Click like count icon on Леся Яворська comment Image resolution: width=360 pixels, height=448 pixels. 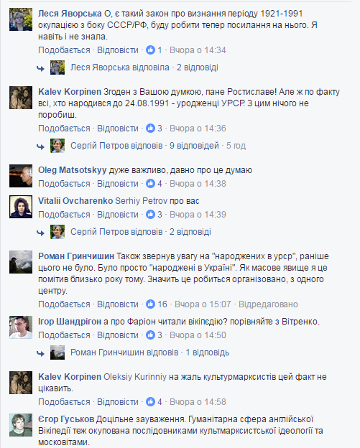click(x=150, y=50)
